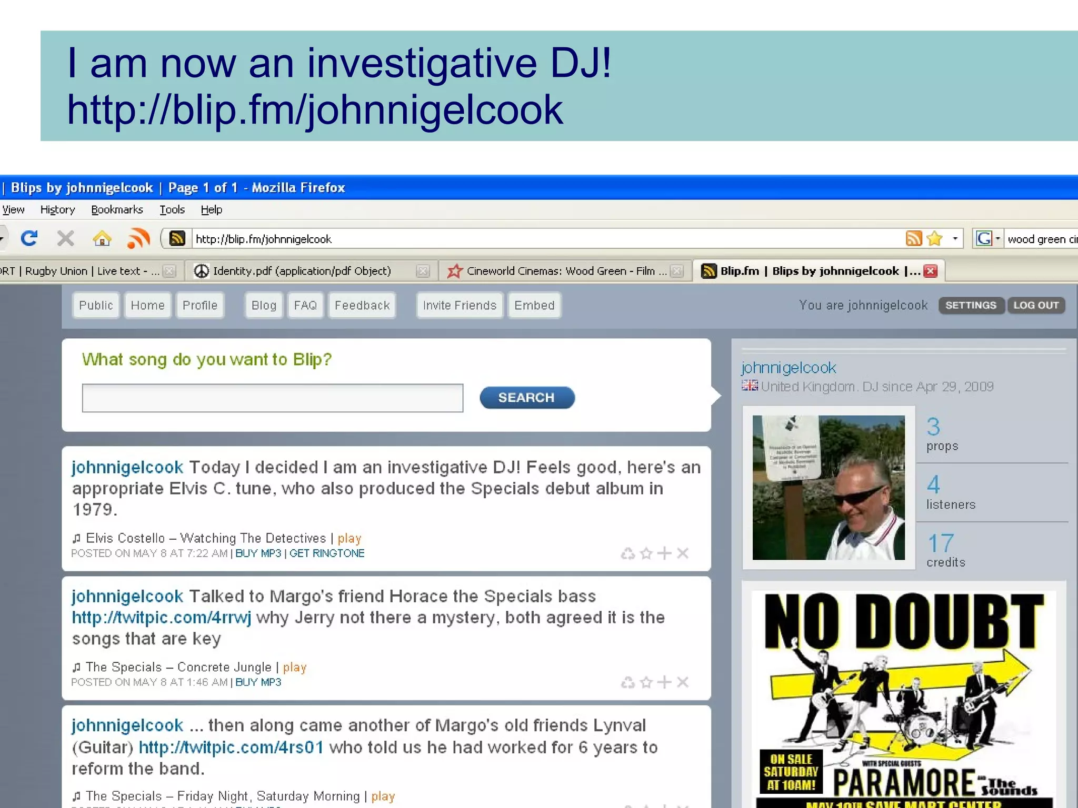This screenshot has width=1078, height=808.
Task: Click BUY MP3 for Watching The Detectives
Action: pyautogui.click(x=258, y=553)
